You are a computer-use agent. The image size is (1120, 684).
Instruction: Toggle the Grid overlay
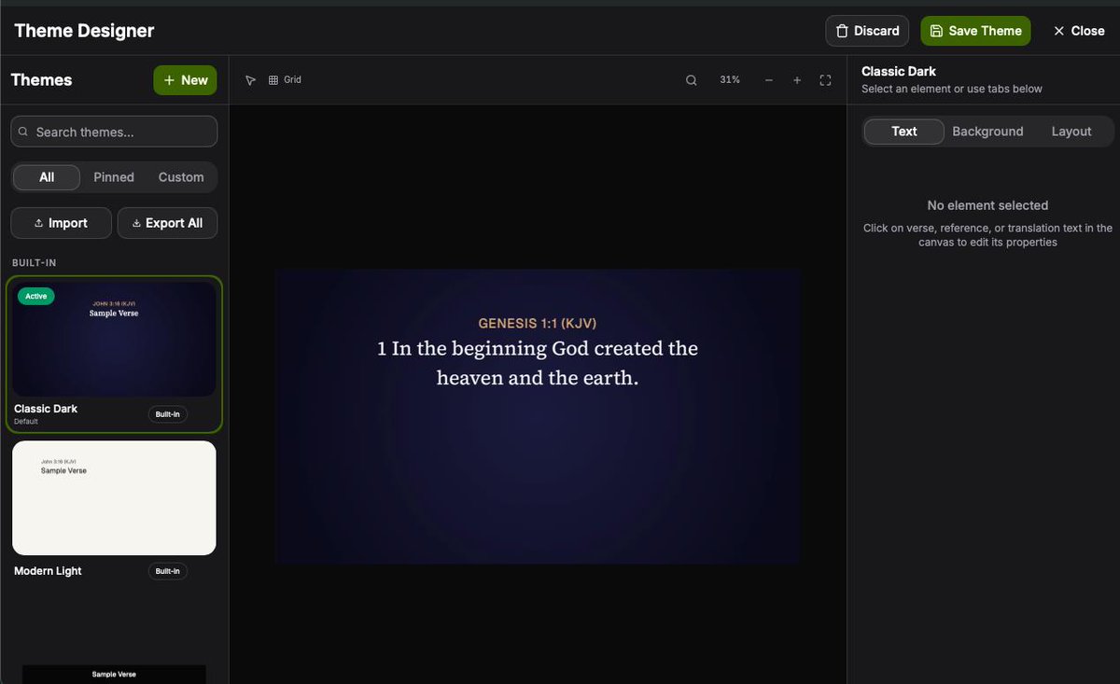click(285, 80)
